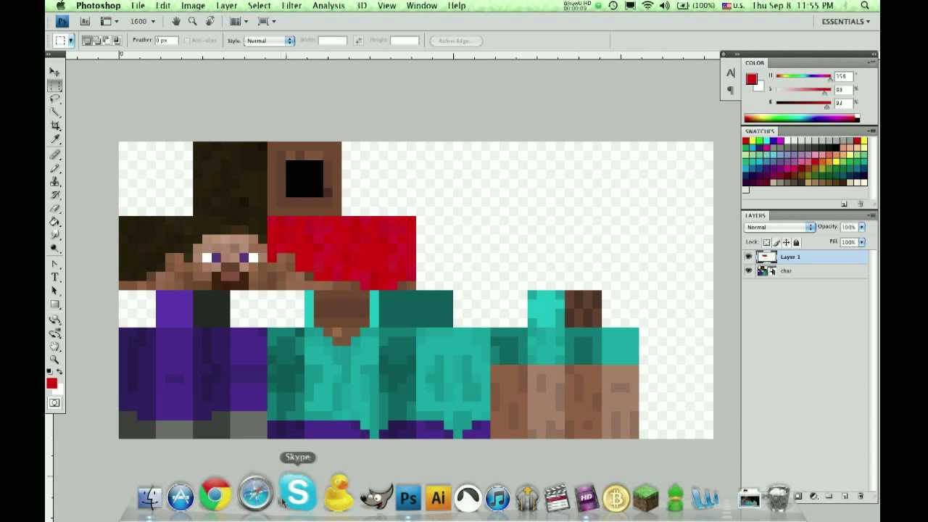Open the ESSENTIALS workspace switcher
Screen dimensions: 928x522
tap(845, 22)
